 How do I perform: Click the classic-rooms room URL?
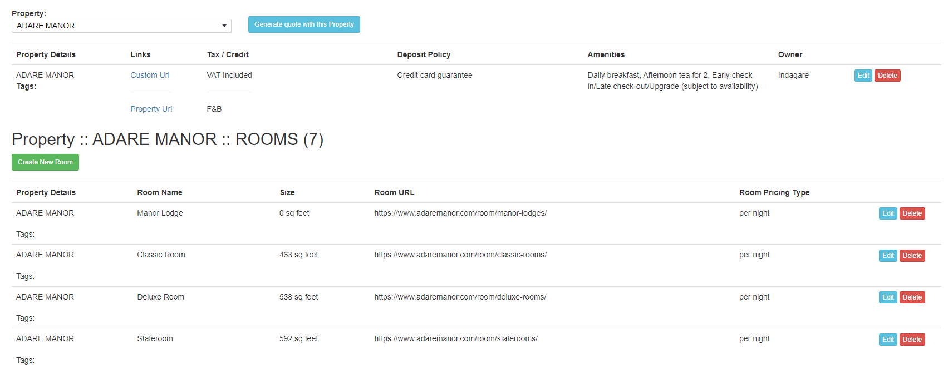[460, 255]
